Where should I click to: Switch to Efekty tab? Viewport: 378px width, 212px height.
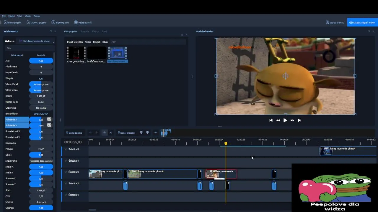click(95, 32)
